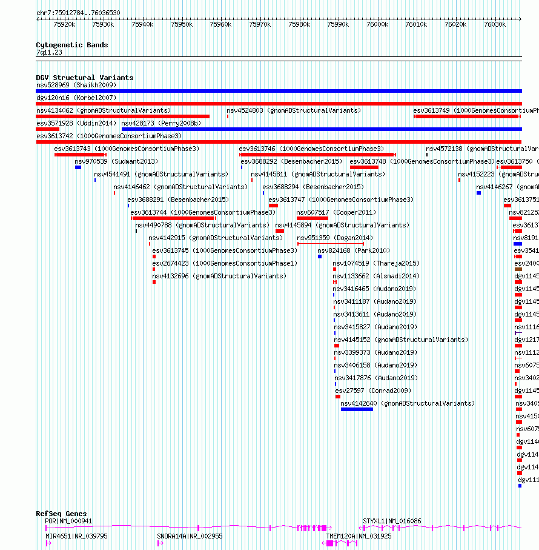The width and height of the screenshot is (539, 550).
Task: Click nsv4145152 gnomAD variant label
Action: pyautogui.click(x=401, y=340)
